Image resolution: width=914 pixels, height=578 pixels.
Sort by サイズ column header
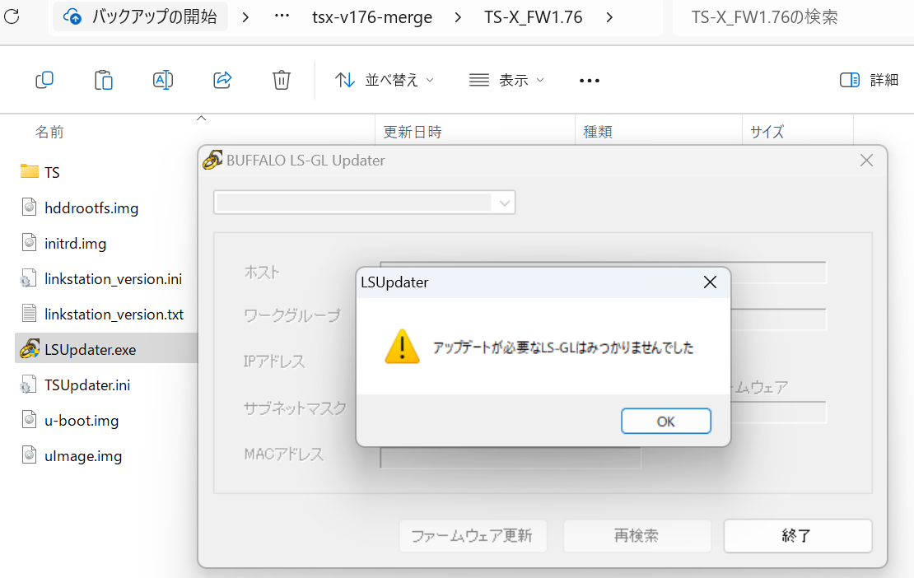point(767,133)
